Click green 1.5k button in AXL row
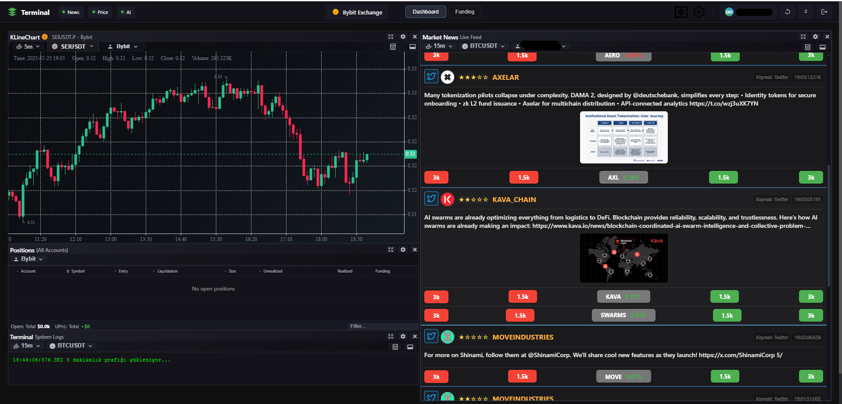842x404 pixels. click(x=723, y=177)
